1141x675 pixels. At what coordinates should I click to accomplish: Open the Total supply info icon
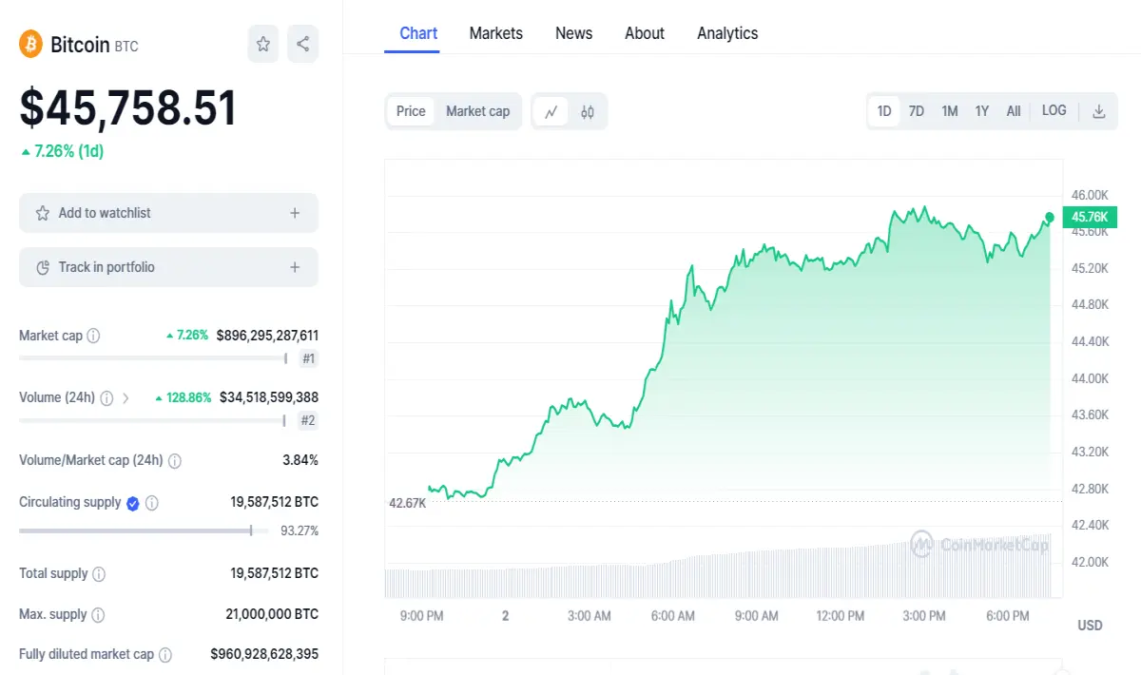pos(99,574)
